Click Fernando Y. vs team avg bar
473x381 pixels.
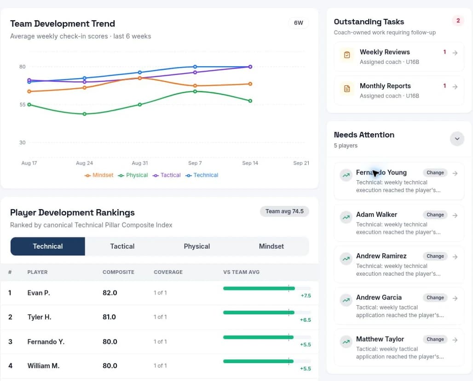click(267, 337)
